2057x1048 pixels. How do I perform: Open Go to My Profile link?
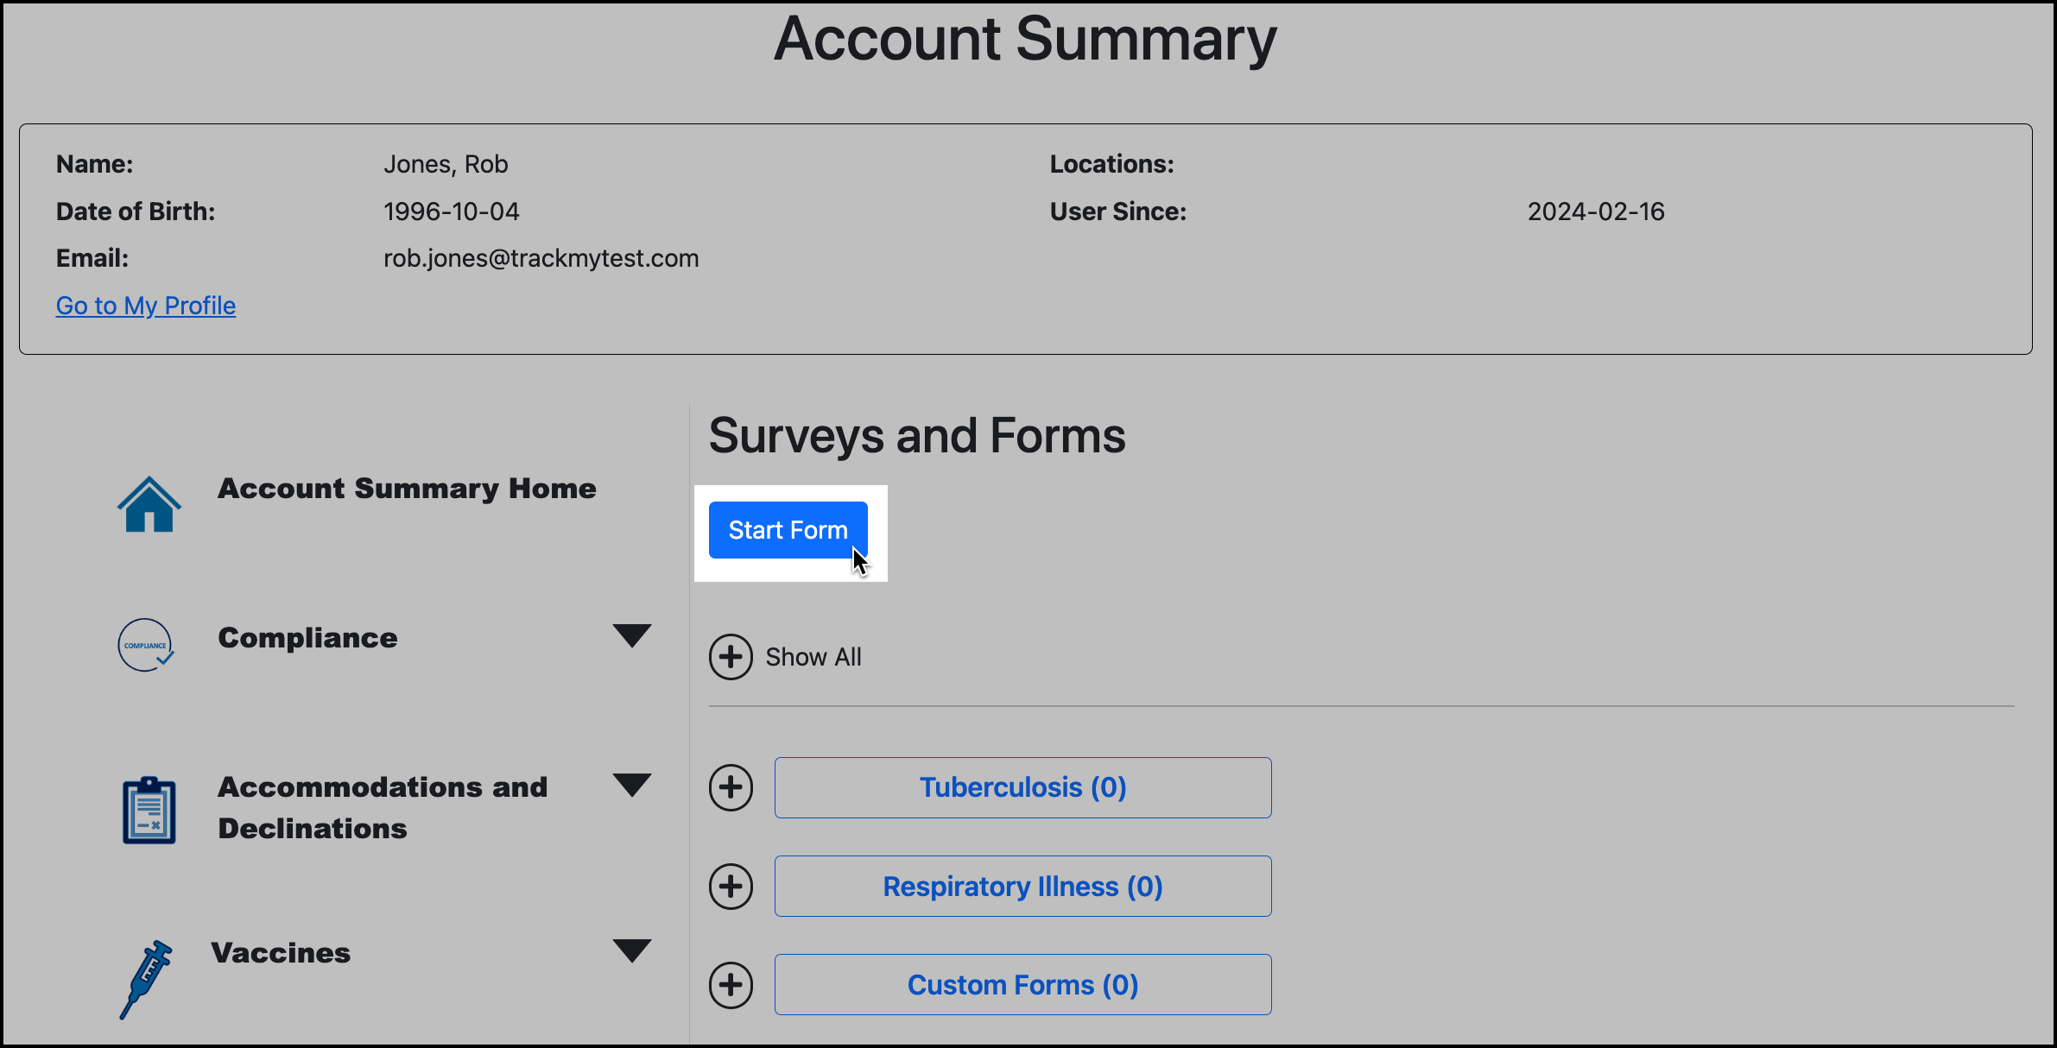(145, 305)
